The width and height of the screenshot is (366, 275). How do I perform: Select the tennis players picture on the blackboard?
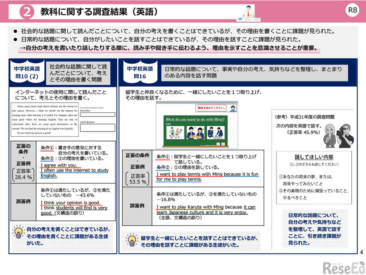175,133
